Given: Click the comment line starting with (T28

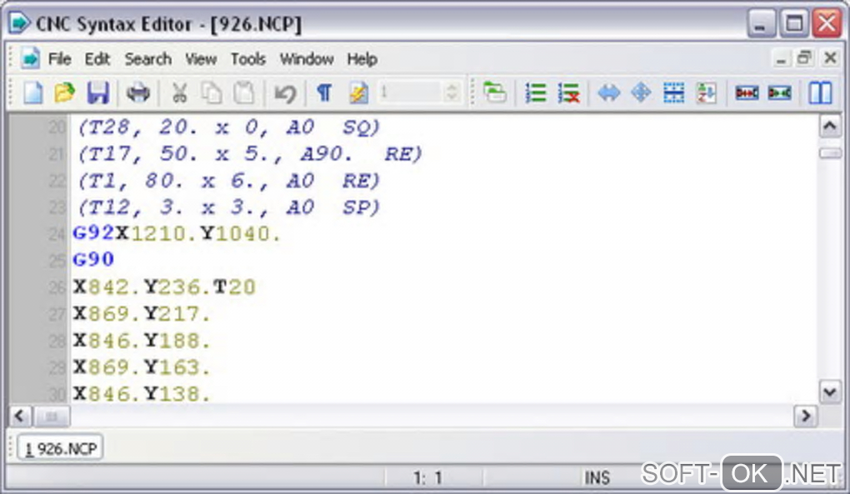Looking at the screenshot, I should pos(229,127).
